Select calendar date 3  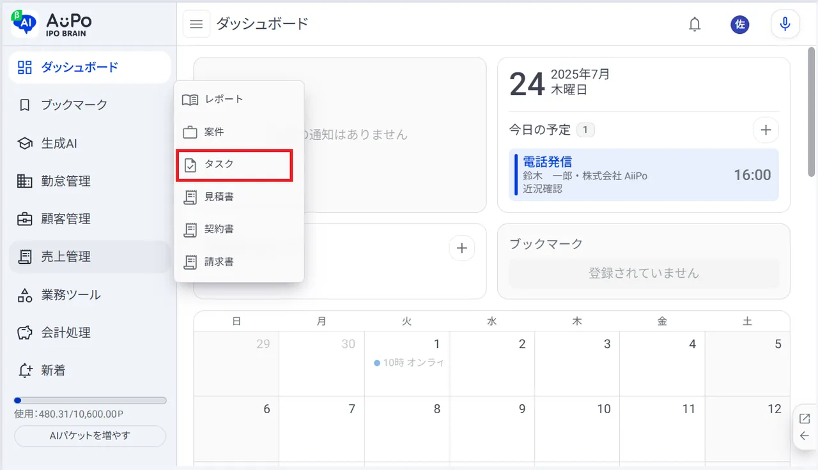[x=607, y=344]
